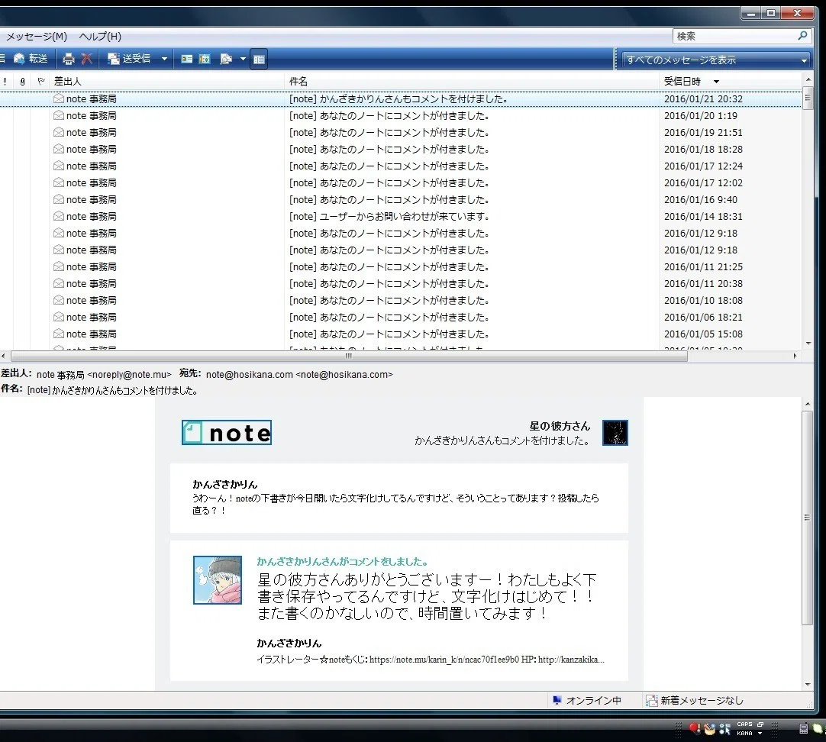
Task: Click message list scroll-up arrow
Action: 808,79
